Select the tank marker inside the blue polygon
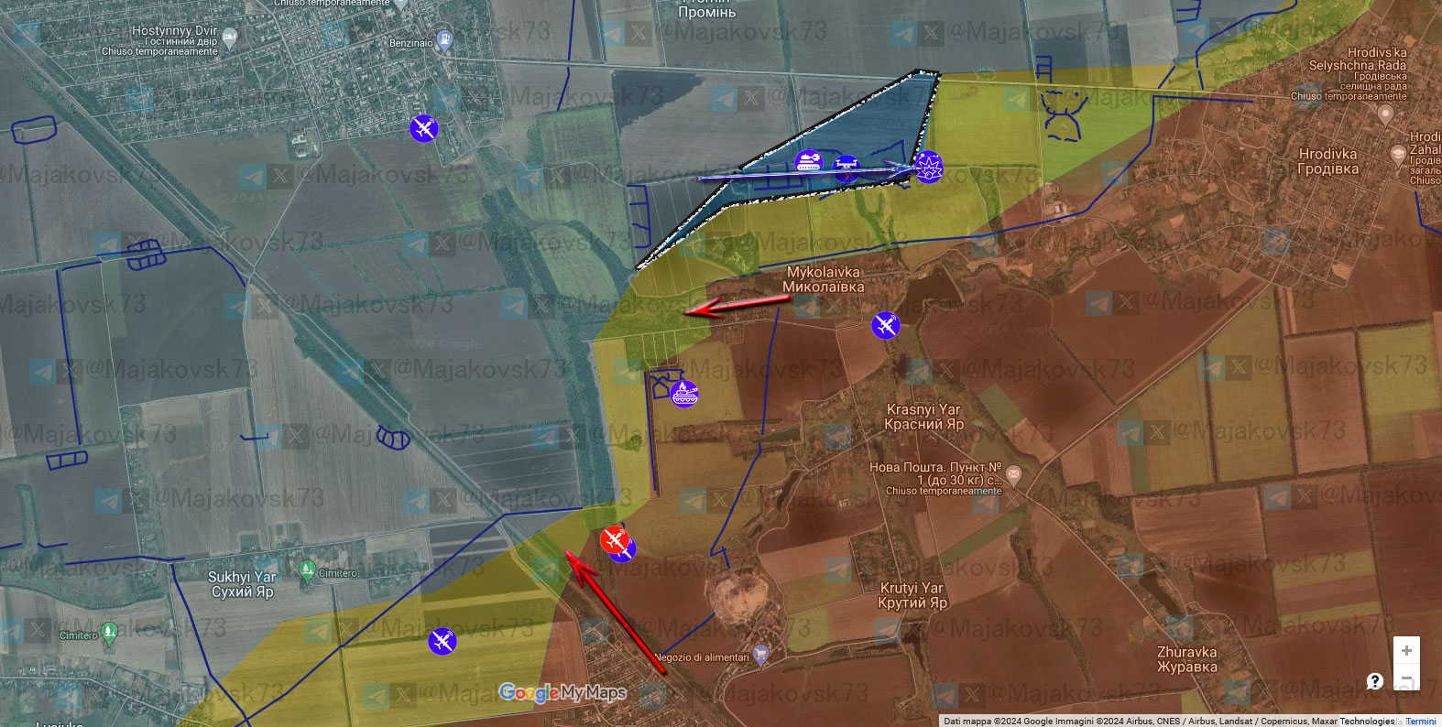The height and width of the screenshot is (727, 1442). 808,162
